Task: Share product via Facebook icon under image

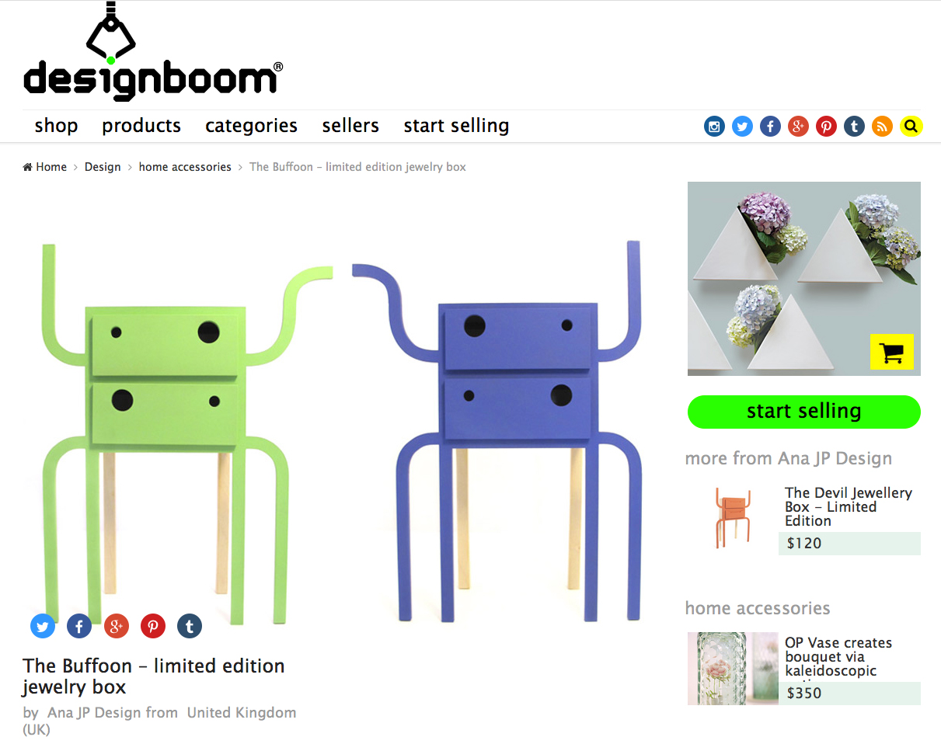Action: coord(79,626)
